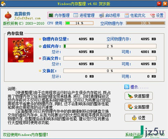Click the 页面文件 0% progress bar
Screen dimensions: 168x139
110,58
